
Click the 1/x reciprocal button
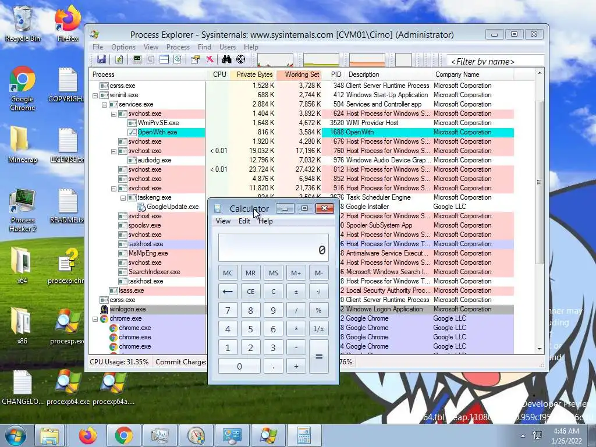[318, 329]
